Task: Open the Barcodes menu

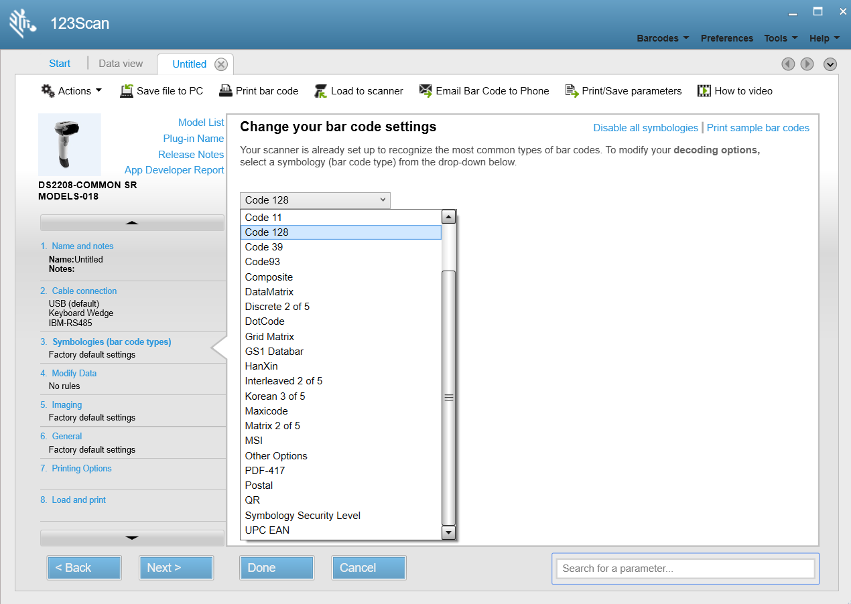Action: click(x=663, y=38)
